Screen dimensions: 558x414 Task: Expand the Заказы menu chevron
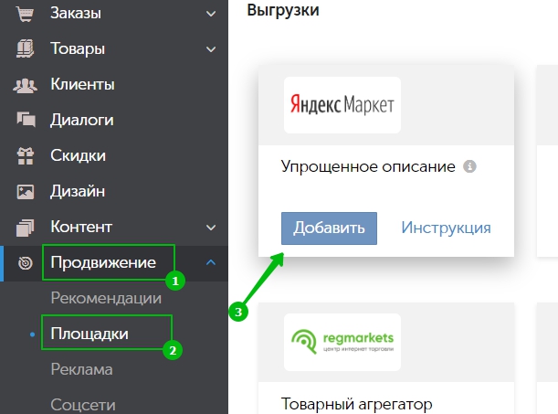click(211, 14)
